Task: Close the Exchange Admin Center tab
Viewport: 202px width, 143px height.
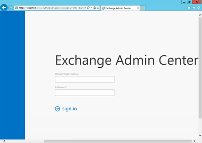Action: tap(137, 8)
